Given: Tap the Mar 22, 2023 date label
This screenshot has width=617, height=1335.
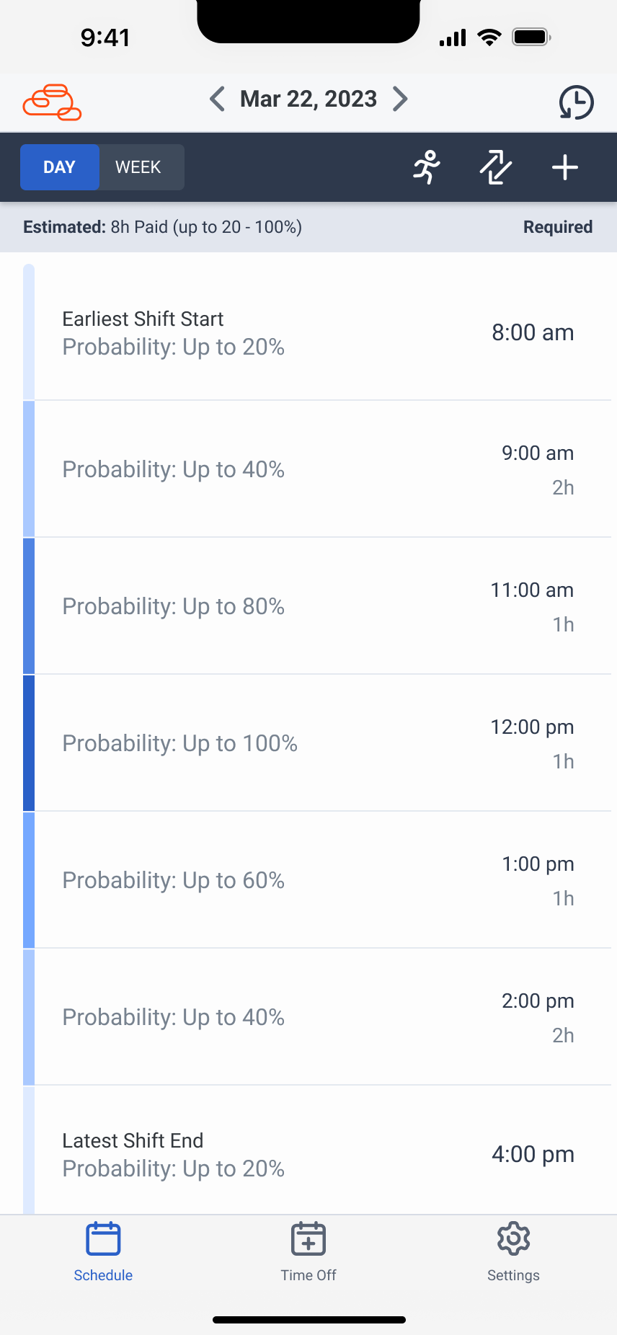Looking at the screenshot, I should (308, 99).
